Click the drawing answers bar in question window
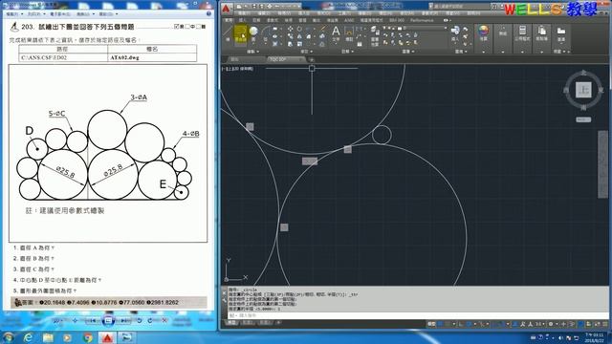Image resolution: width=612 pixels, height=344 pixels. [109, 302]
